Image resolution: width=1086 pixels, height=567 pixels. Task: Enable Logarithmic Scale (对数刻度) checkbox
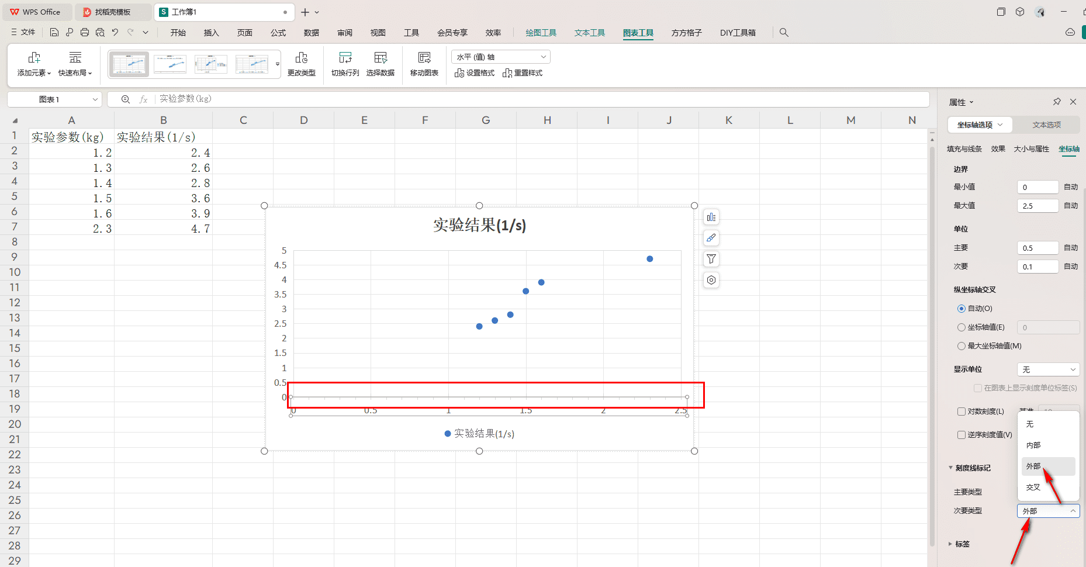pos(962,412)
